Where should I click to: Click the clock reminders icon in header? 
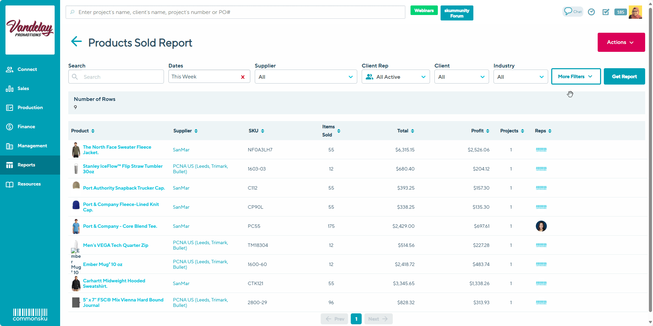(x=591, y=12)
